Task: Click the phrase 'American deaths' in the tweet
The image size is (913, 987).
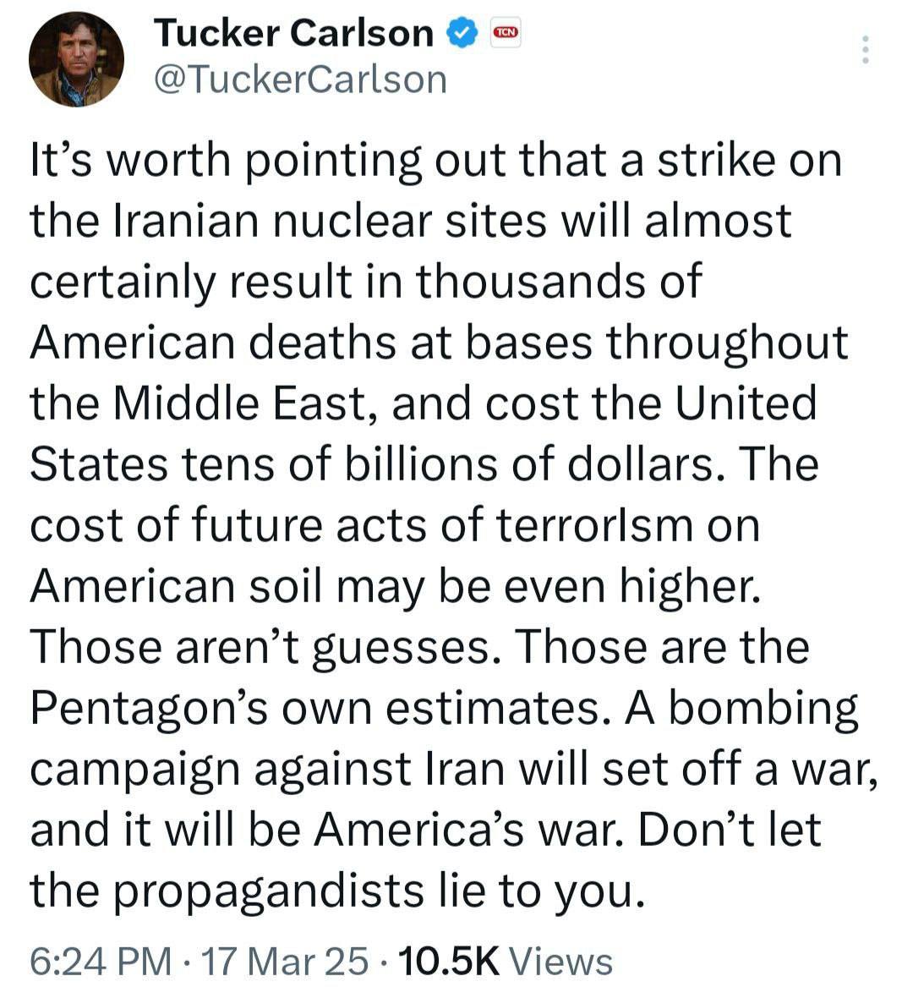Action: (x=213, y=343)
